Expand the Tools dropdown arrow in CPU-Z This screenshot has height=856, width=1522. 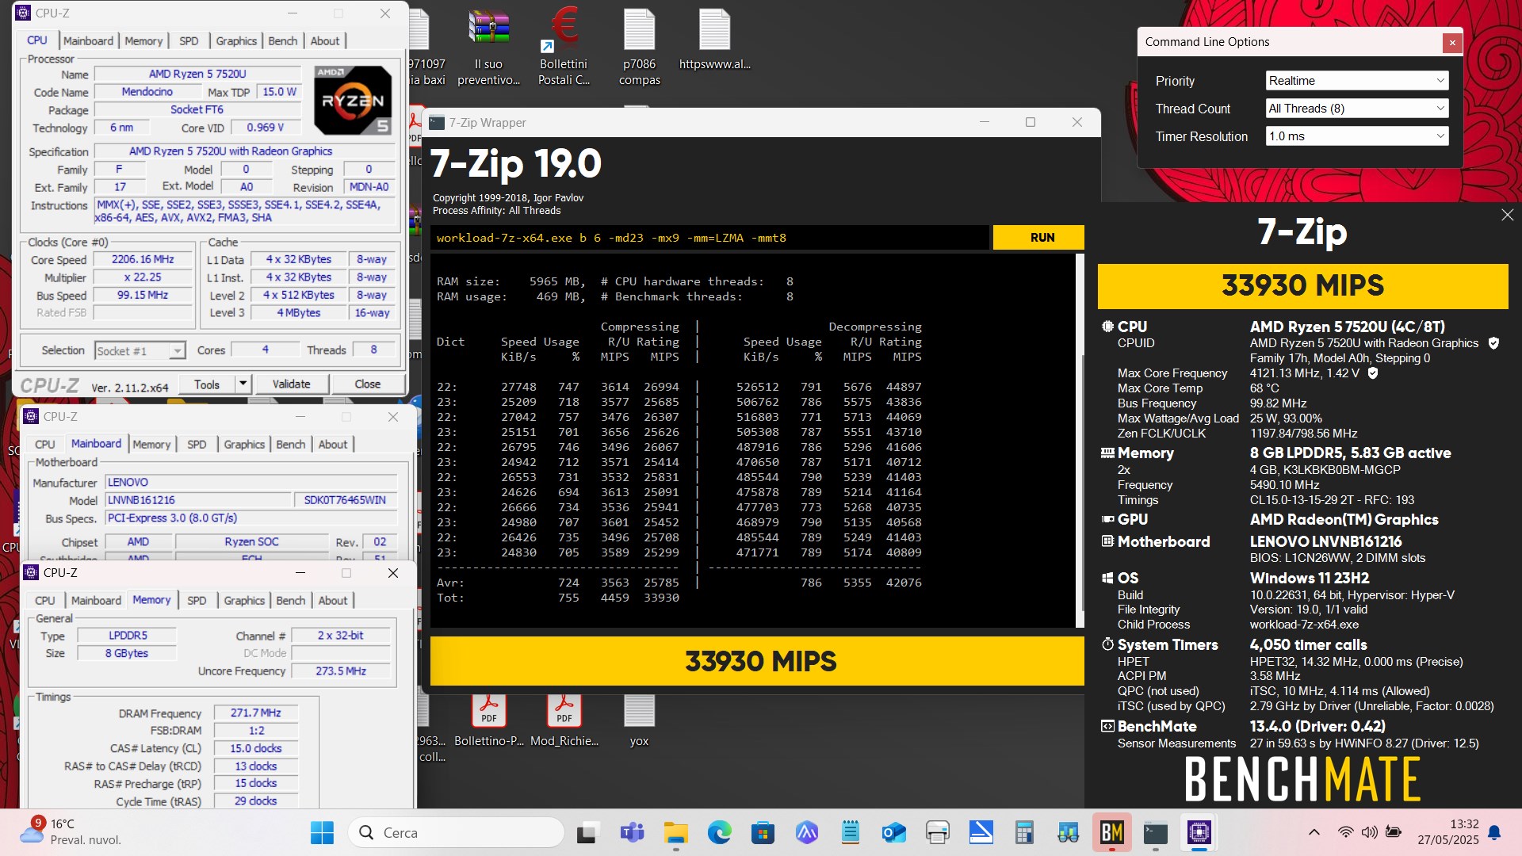click(x=243, y=384)
